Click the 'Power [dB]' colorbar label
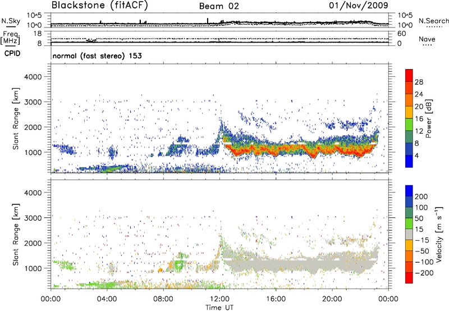Image resolution: width=449 pixels, height=311 pixels. [428, 118]
